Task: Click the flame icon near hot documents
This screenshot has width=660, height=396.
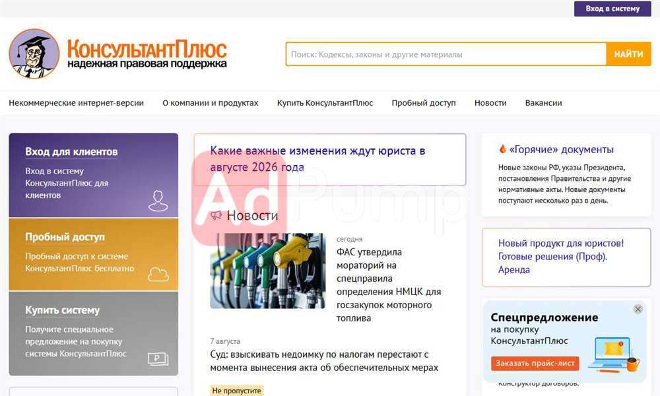Action: pyautogui.click(x=502, y=148)
